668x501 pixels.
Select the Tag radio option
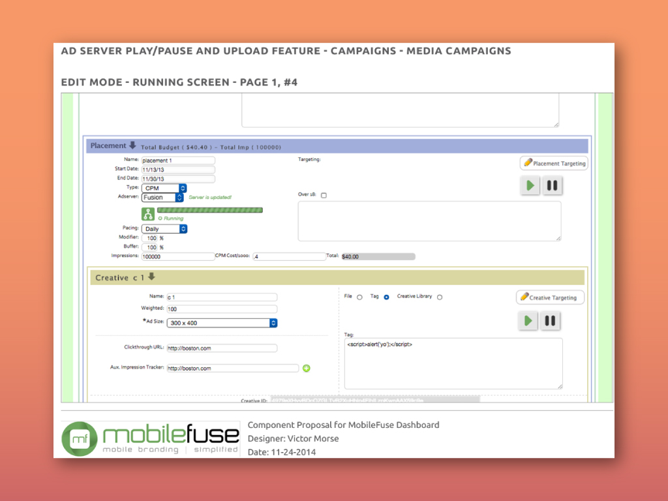point(386,297)
